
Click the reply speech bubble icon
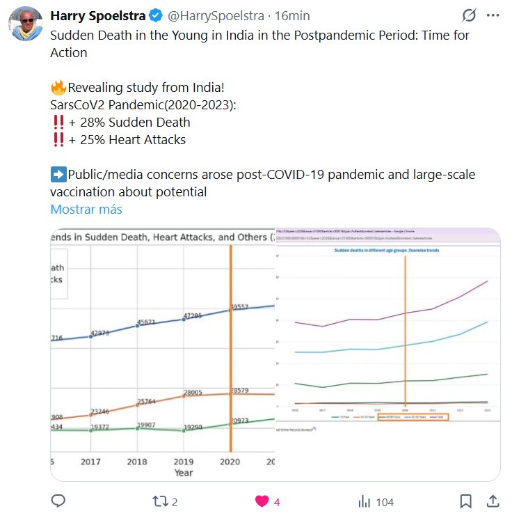point(59,501)
